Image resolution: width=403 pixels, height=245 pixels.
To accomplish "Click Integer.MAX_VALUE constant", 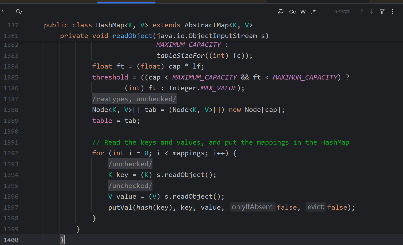I will coord(203,88).
